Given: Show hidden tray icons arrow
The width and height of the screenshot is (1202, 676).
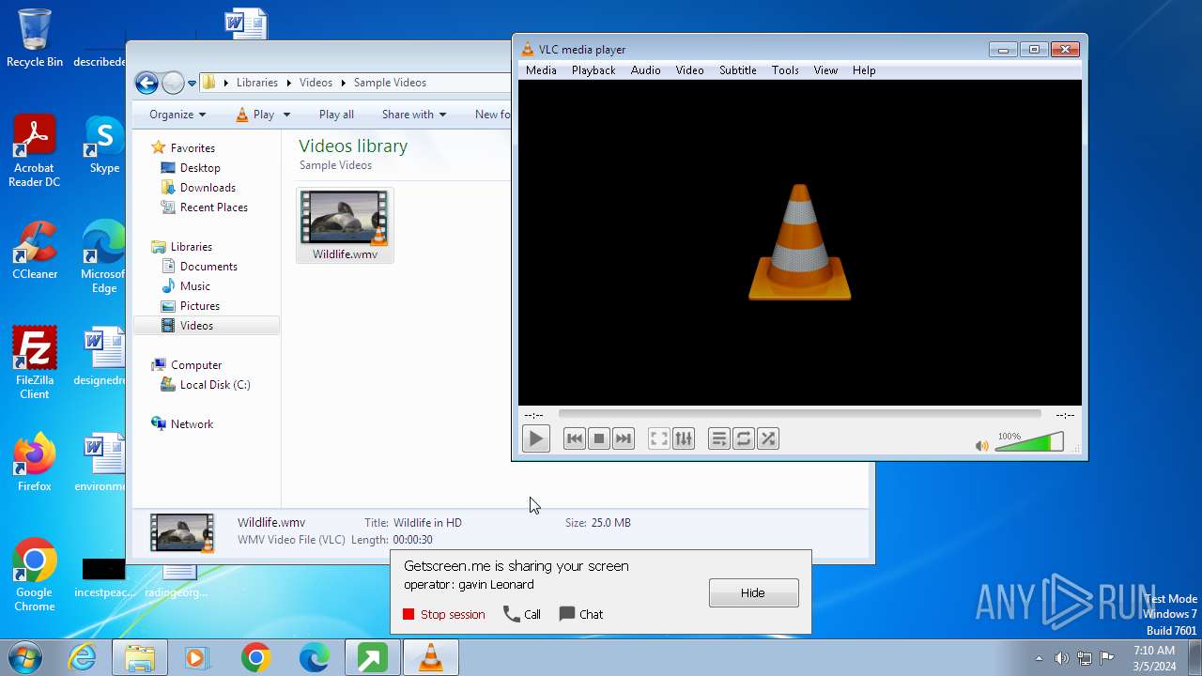Looking at the screenshot, I should 1039,658.
